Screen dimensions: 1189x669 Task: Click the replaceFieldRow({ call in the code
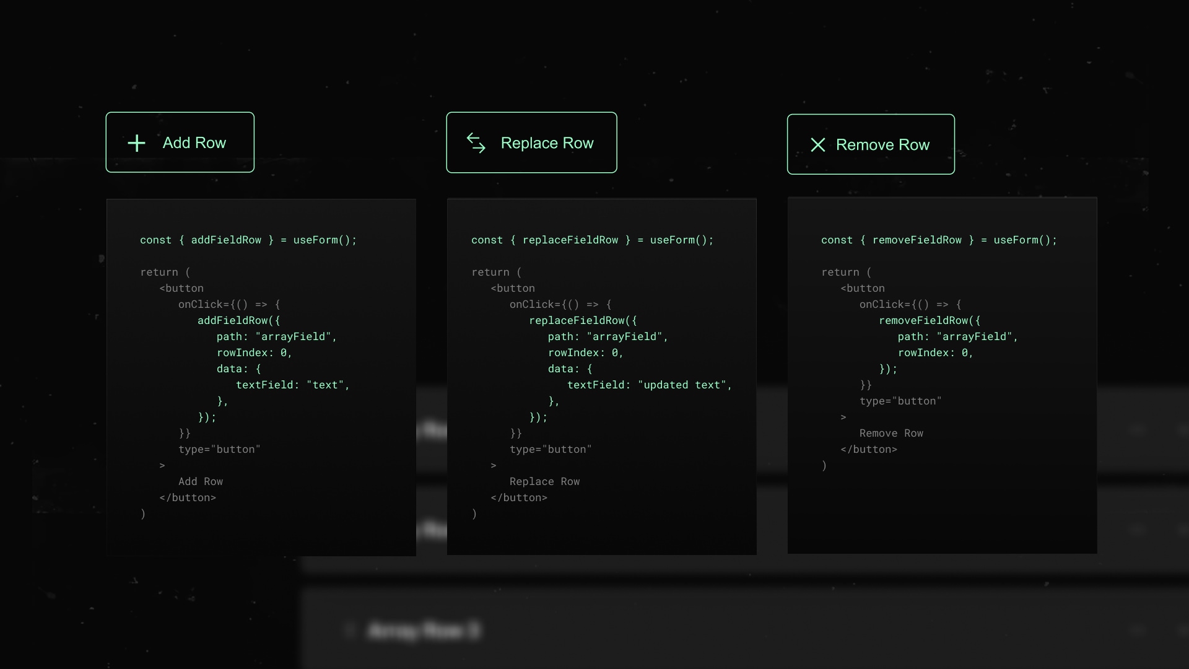point(582,321)
